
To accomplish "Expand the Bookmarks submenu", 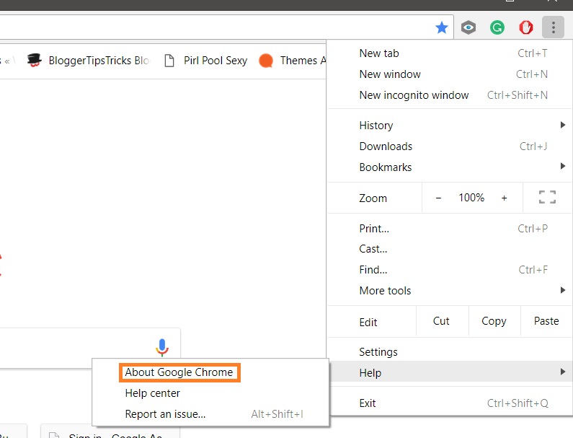I will point(450,167).
